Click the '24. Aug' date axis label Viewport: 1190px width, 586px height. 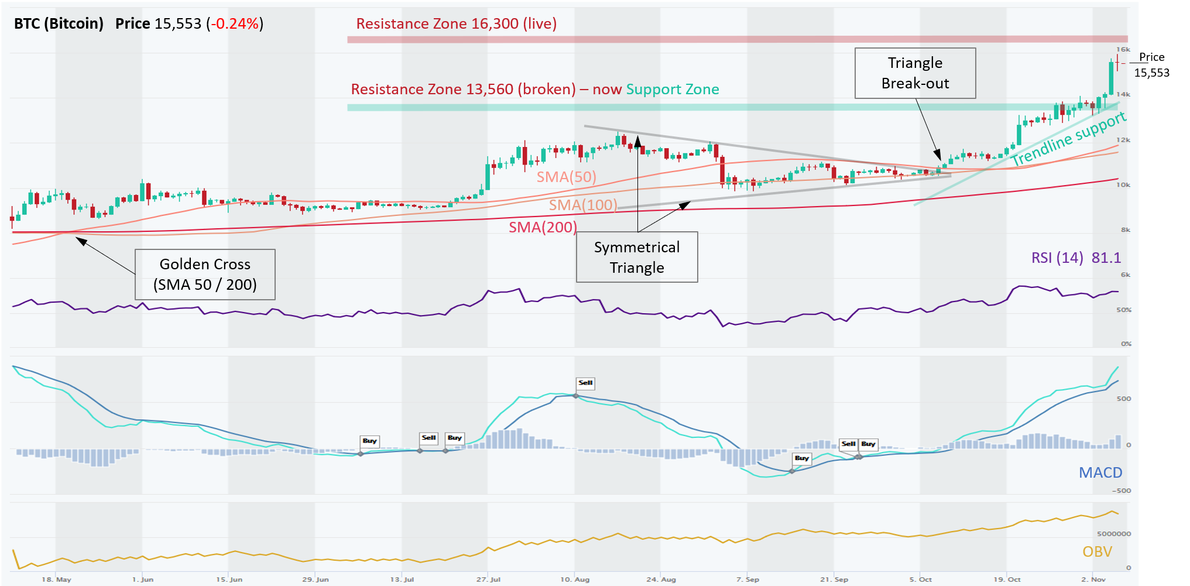click(661, 580)
